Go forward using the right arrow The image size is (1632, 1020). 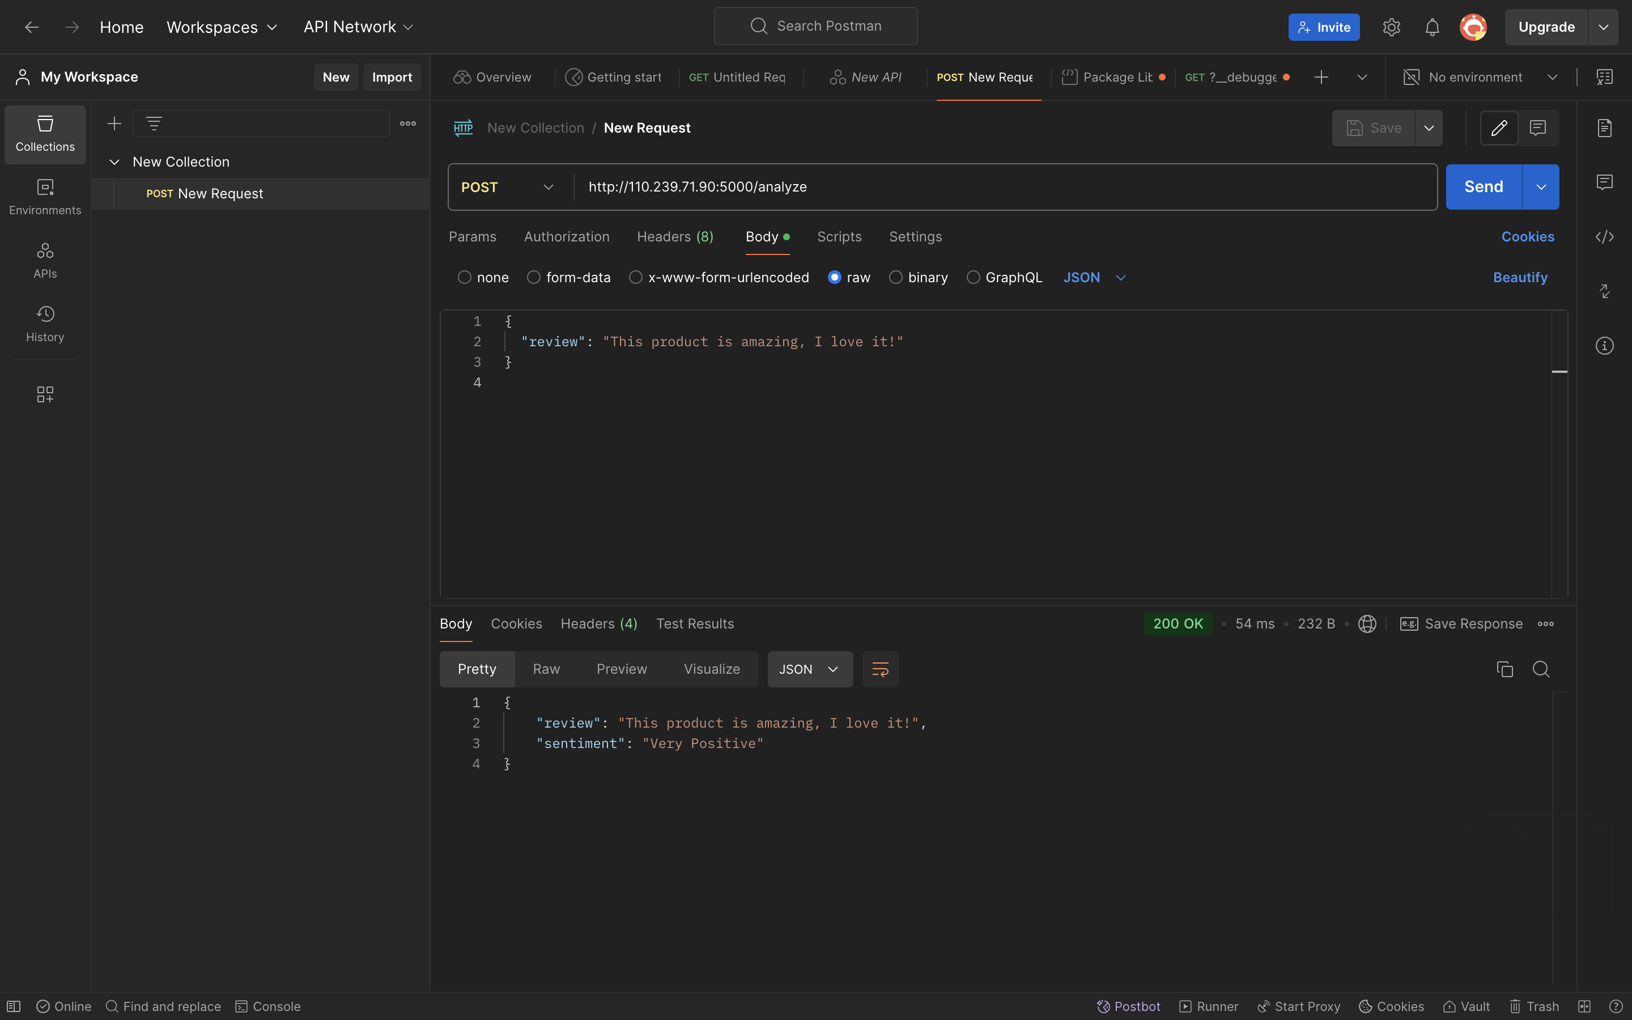click(x=72, y=27)
